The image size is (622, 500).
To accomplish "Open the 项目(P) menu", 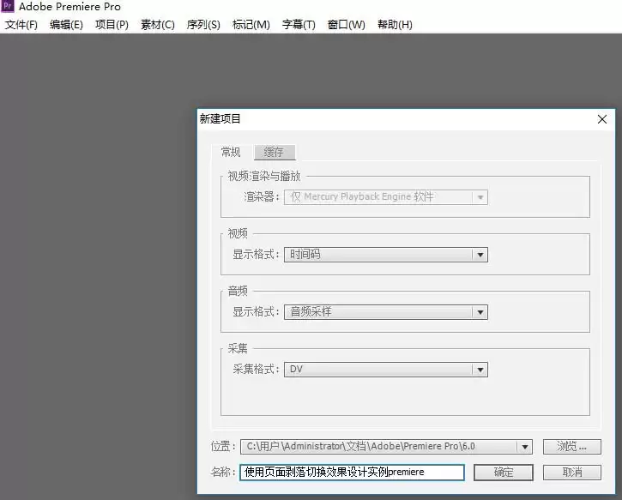I will point(112,25).
